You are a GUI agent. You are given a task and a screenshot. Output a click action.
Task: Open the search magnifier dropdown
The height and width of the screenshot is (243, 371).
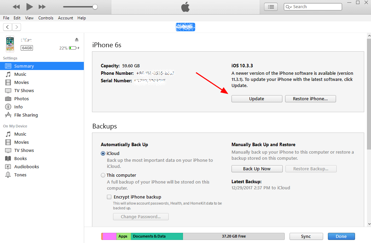[289, 7]
